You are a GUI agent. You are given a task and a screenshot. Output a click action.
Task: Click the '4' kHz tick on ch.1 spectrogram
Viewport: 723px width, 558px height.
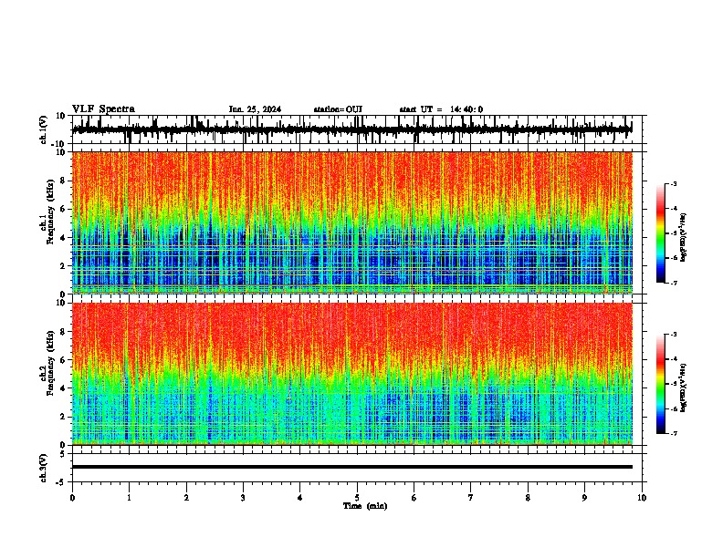pos(63,238)
